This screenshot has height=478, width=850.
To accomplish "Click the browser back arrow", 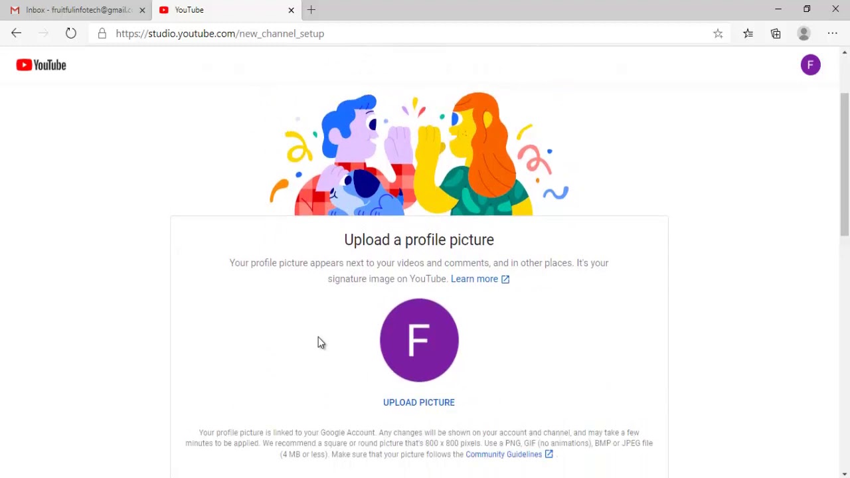I will 17,33.
